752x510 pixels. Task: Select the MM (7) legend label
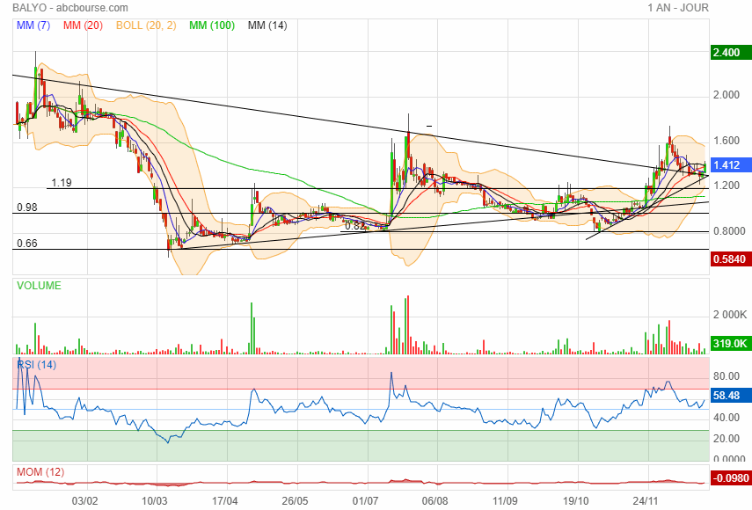click(x=33, y=25)
